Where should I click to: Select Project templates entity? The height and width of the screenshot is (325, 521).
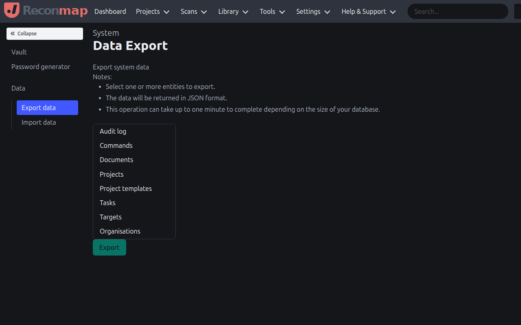[x=126, y=188]
